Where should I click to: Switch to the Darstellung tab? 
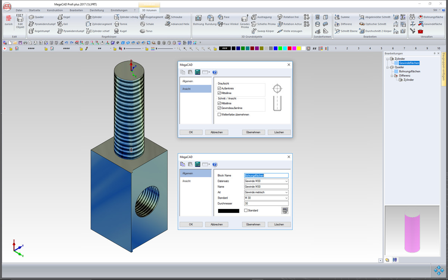(97, 10)
